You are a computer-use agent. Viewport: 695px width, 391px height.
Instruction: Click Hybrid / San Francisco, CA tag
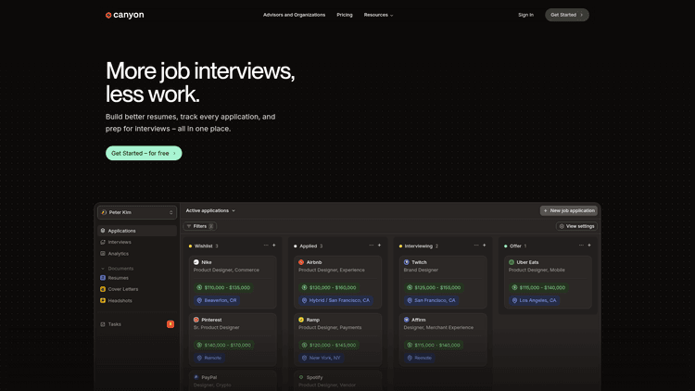tap(335, 300)
